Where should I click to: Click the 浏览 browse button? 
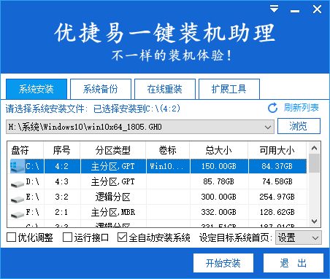coord(299,126)
